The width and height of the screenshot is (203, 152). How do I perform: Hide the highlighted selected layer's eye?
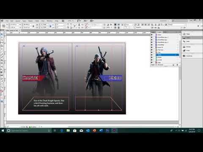coord(152,55)
